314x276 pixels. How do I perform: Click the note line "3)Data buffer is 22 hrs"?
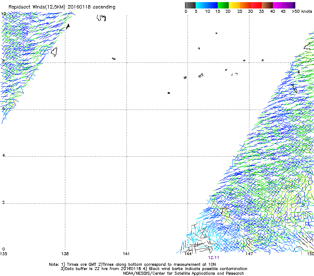click(154, 269)
